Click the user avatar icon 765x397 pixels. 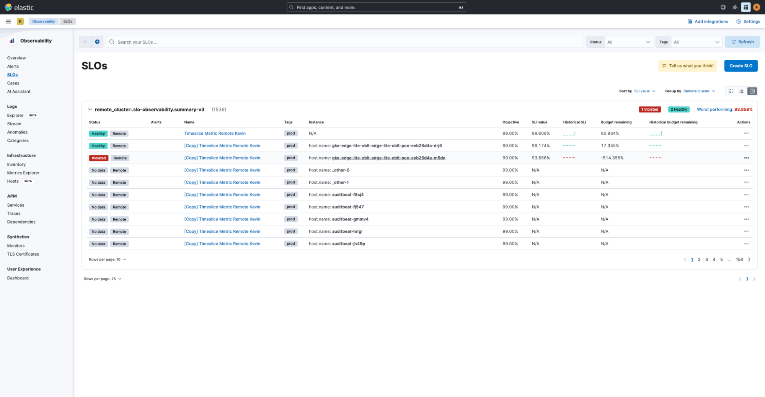pos(756,7)
